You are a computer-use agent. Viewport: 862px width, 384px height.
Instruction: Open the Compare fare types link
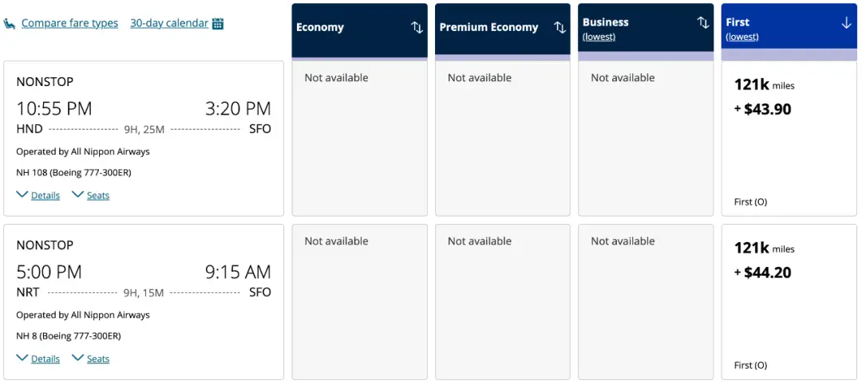69,24
